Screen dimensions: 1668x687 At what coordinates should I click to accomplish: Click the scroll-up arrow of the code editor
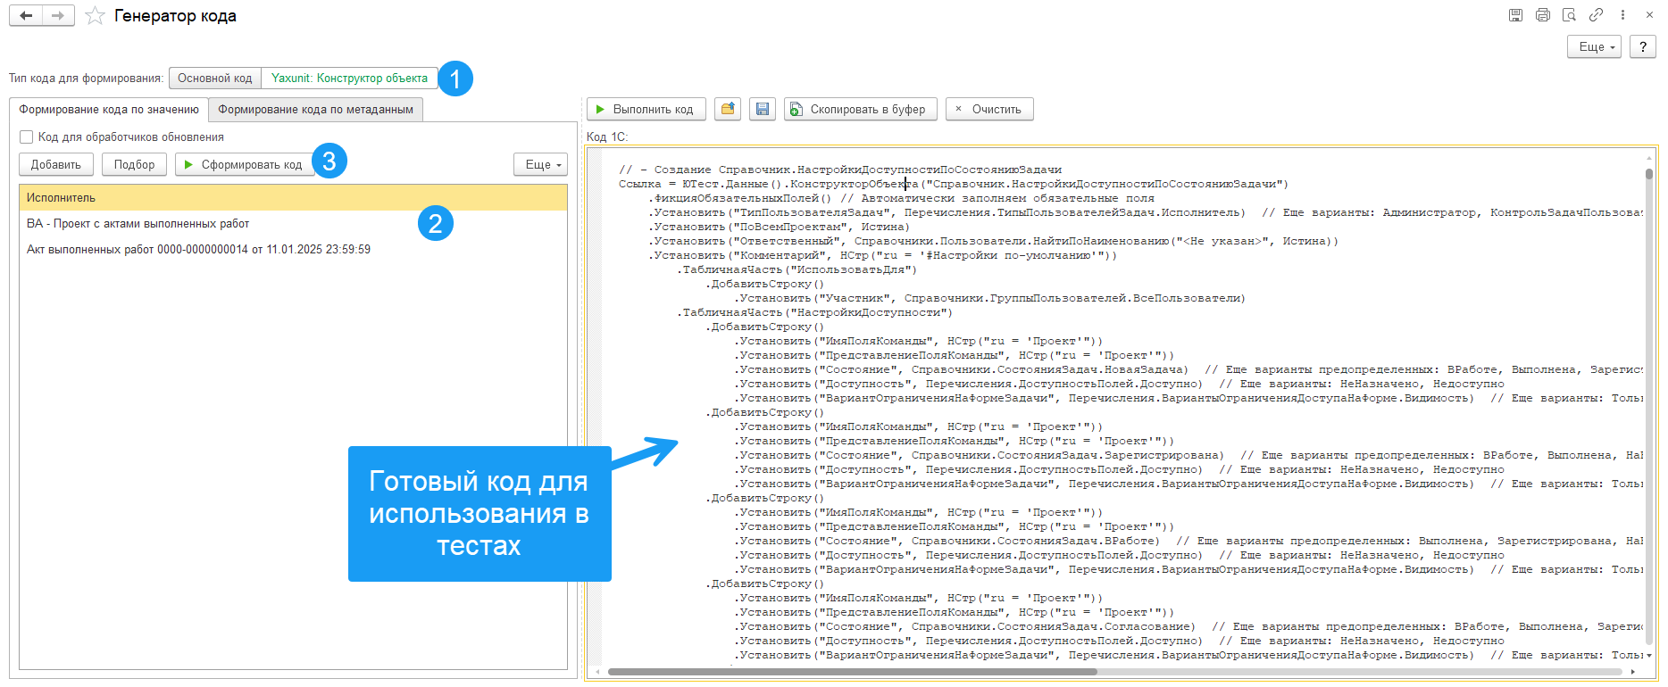[x=1649, y=157]
